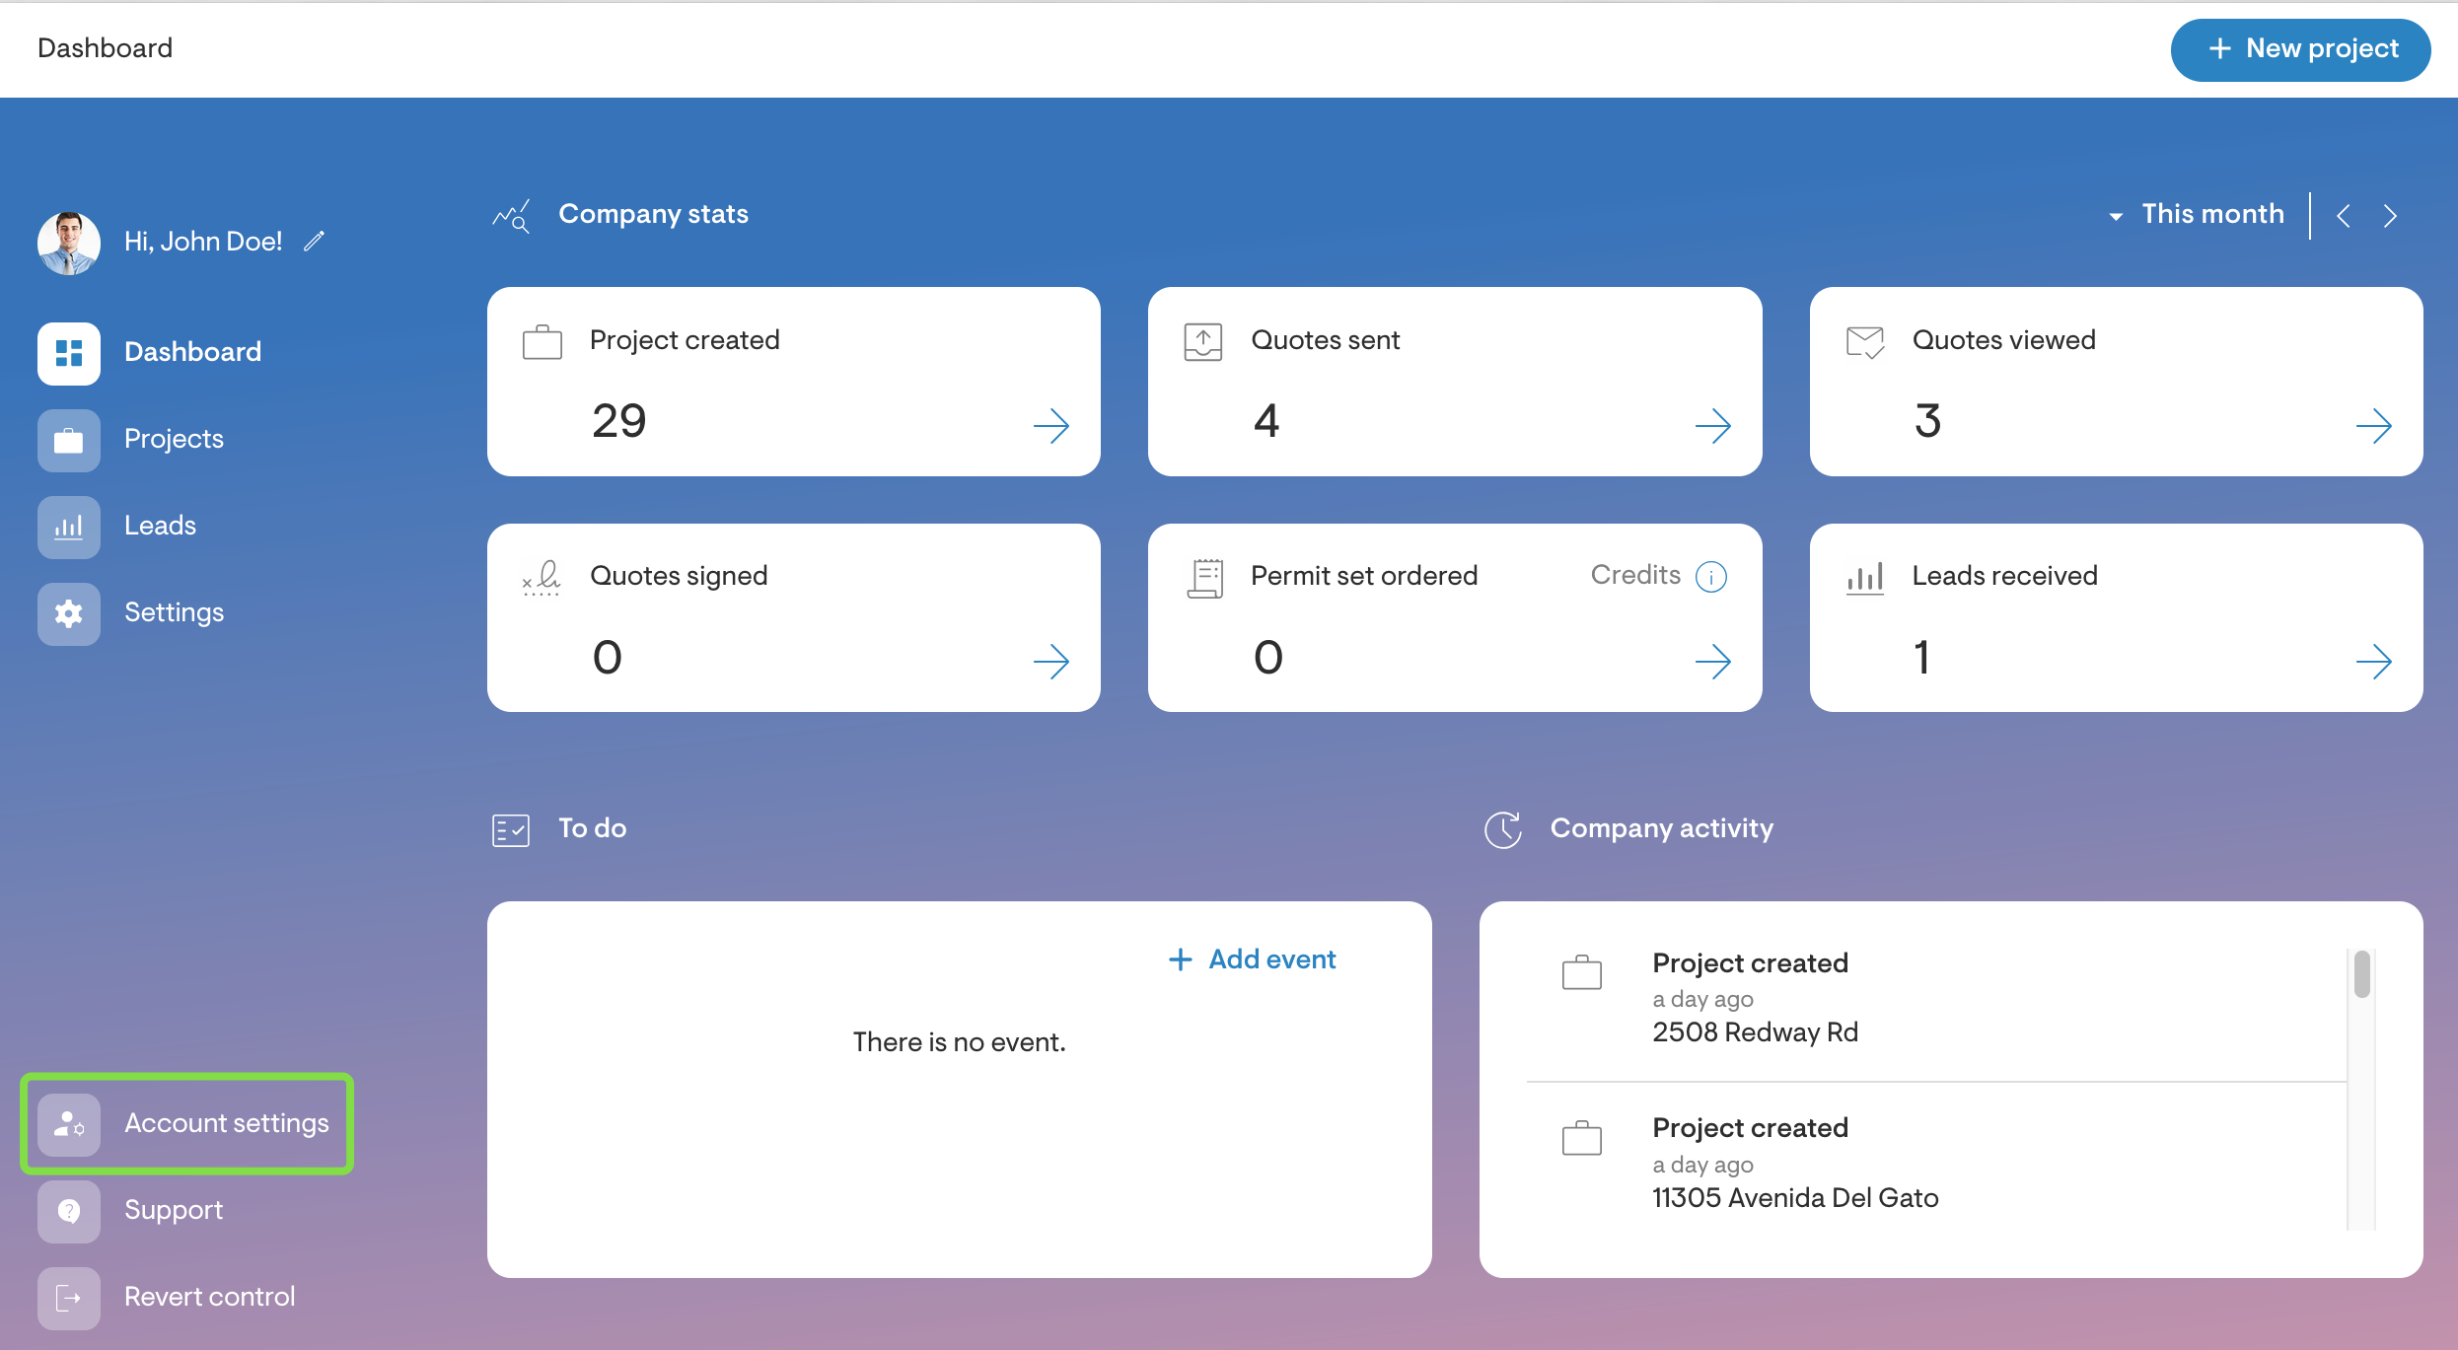Screen dimensions: 2458x1350
Task: Open activity entry 11305 Avenida Del Gato
Action: [x=1935, y=1163]
